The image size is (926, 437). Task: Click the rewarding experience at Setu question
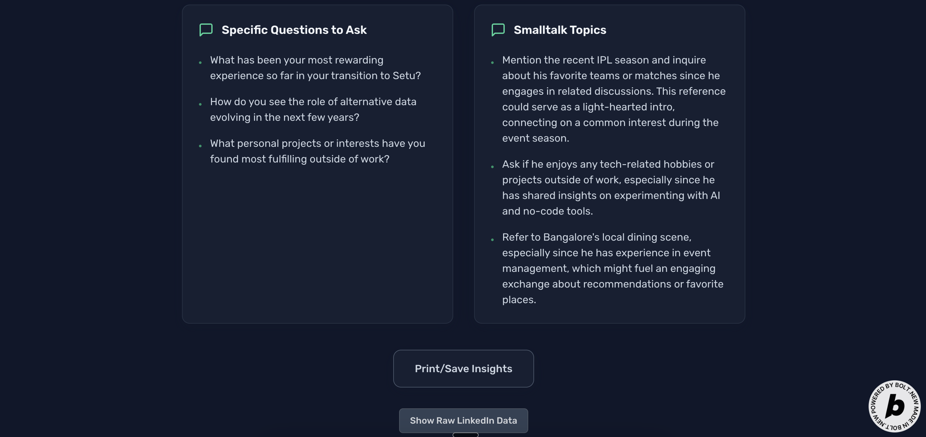point(315,68)
